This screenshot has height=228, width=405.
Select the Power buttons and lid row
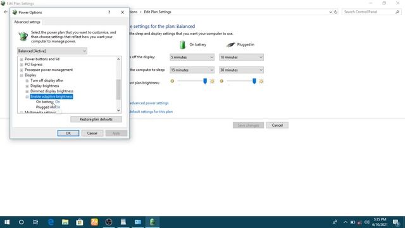pyautogui.click(x=42, y=59)
